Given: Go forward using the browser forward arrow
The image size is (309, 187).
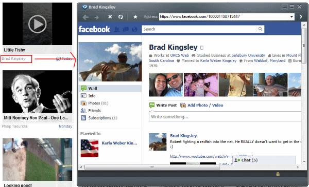Looking at the screenshot, I should click(x=97, y=17).
